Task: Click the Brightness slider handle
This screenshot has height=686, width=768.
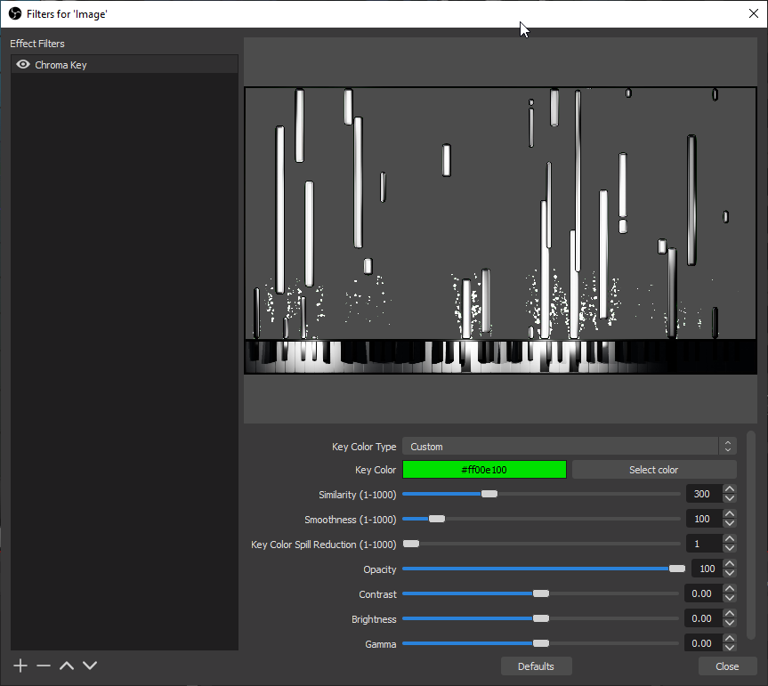Action: [x=541, y=618]
